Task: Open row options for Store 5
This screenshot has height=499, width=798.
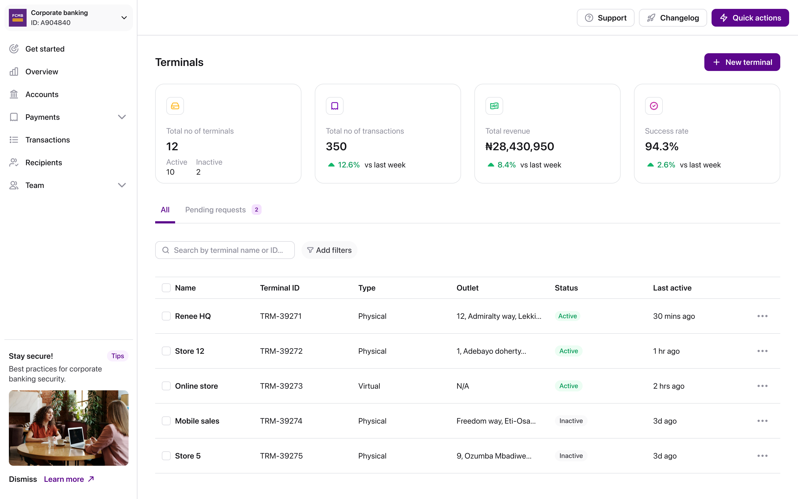Action: click(762, 456)
